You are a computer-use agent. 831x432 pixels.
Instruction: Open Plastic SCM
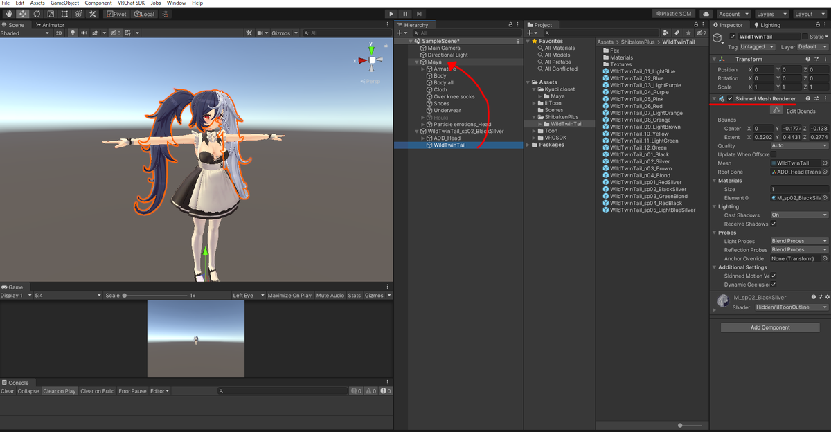click(673, 14)
